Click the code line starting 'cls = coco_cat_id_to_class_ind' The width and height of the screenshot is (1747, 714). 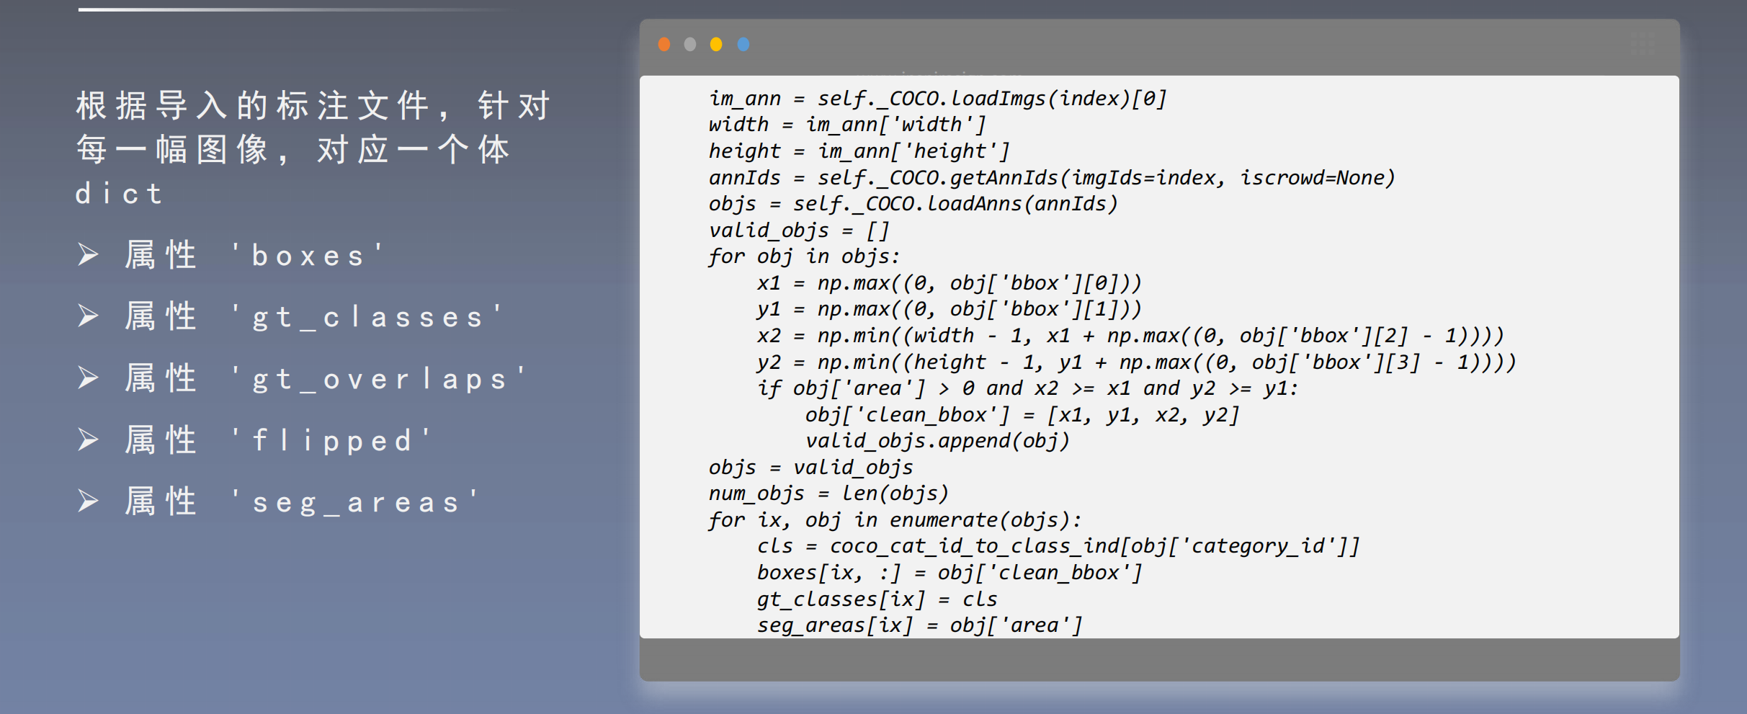1058,546
